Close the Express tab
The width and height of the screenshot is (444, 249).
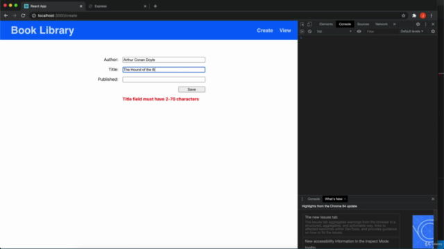(145, 6)
